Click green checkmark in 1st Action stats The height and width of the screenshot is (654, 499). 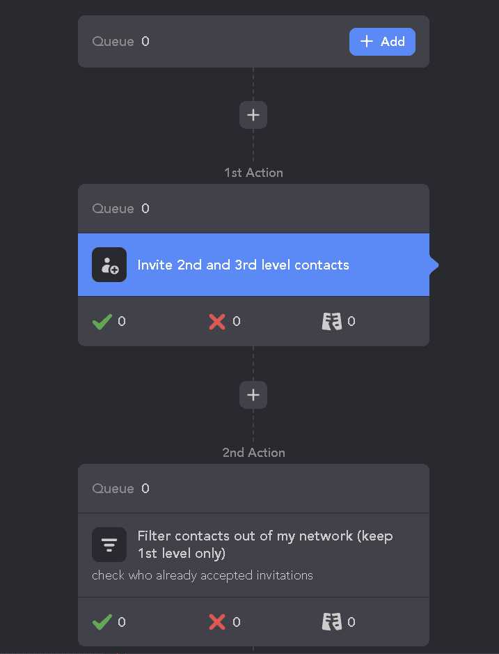pyautogui.click(x=102, y=321)
